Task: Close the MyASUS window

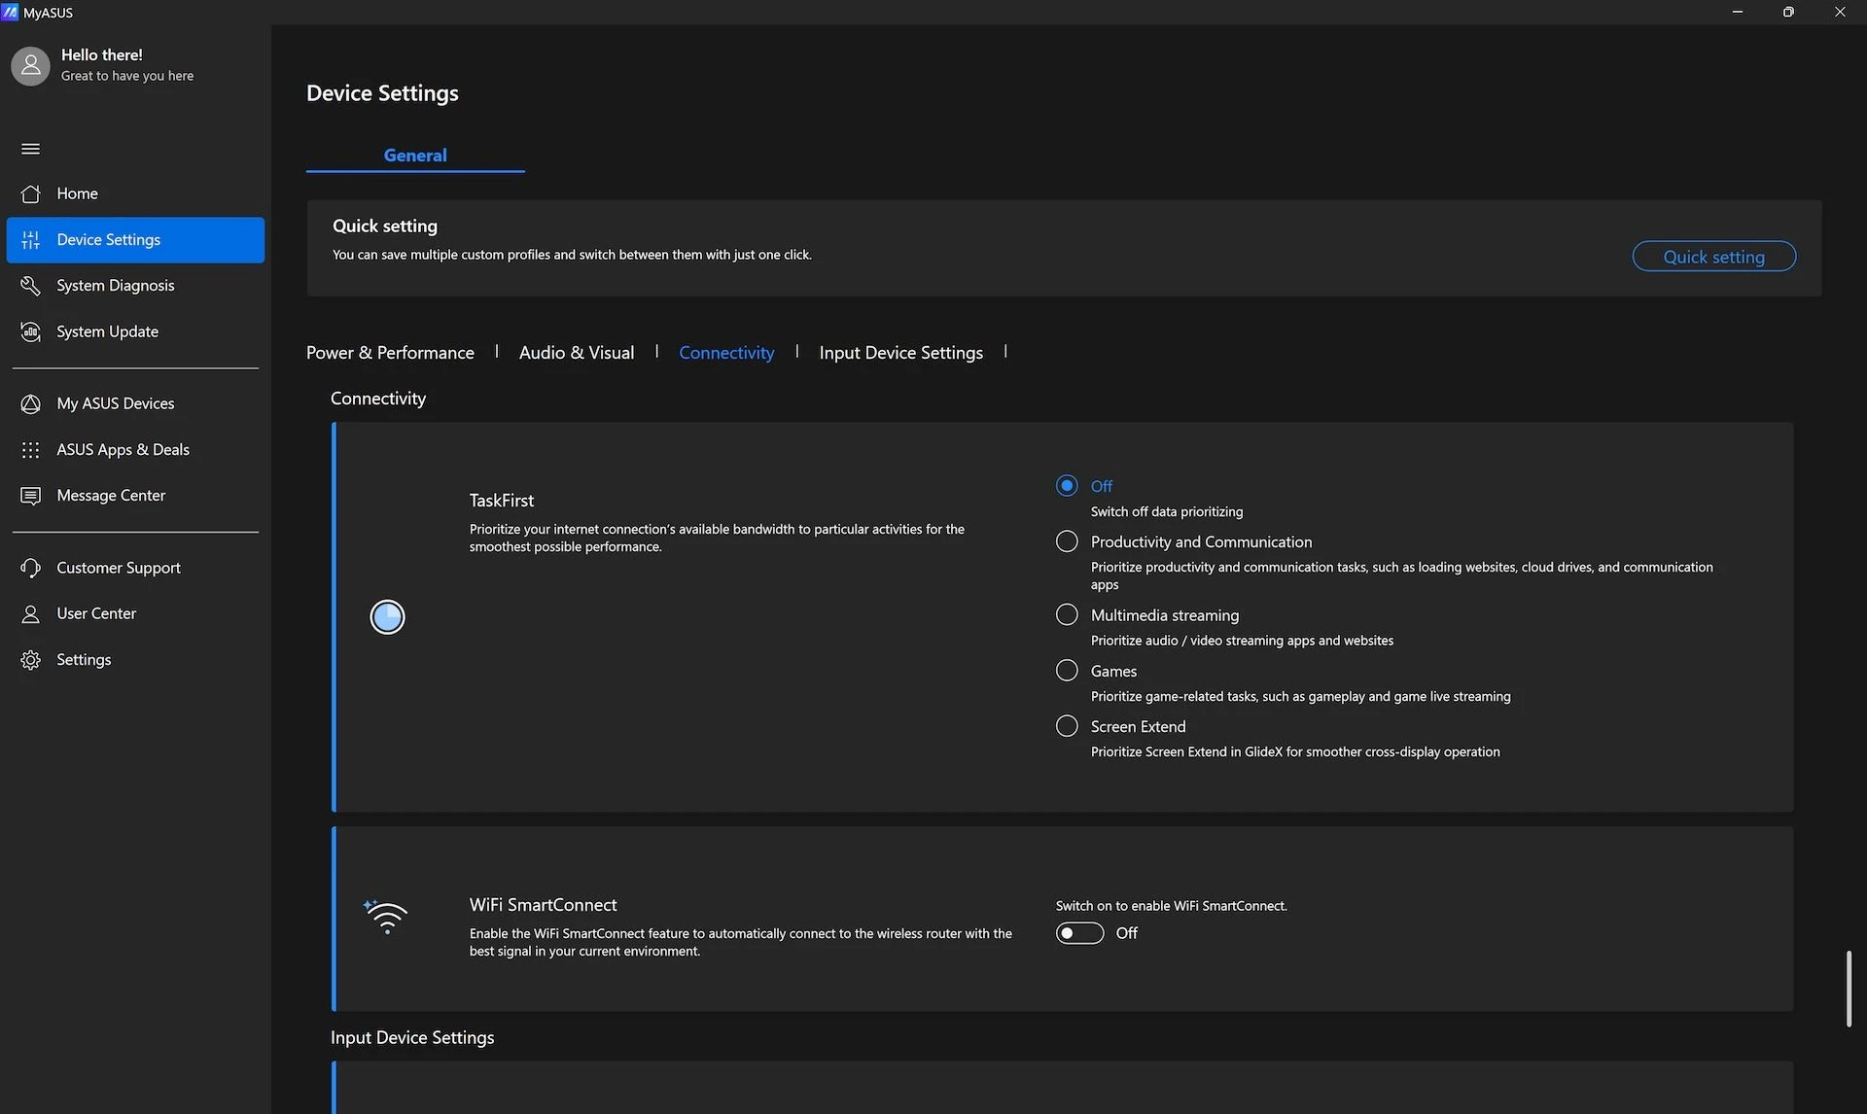Action: tap(1840, 13)
